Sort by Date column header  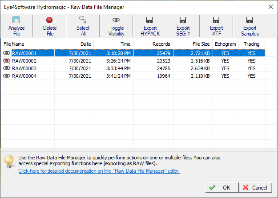tap(74, 44)
